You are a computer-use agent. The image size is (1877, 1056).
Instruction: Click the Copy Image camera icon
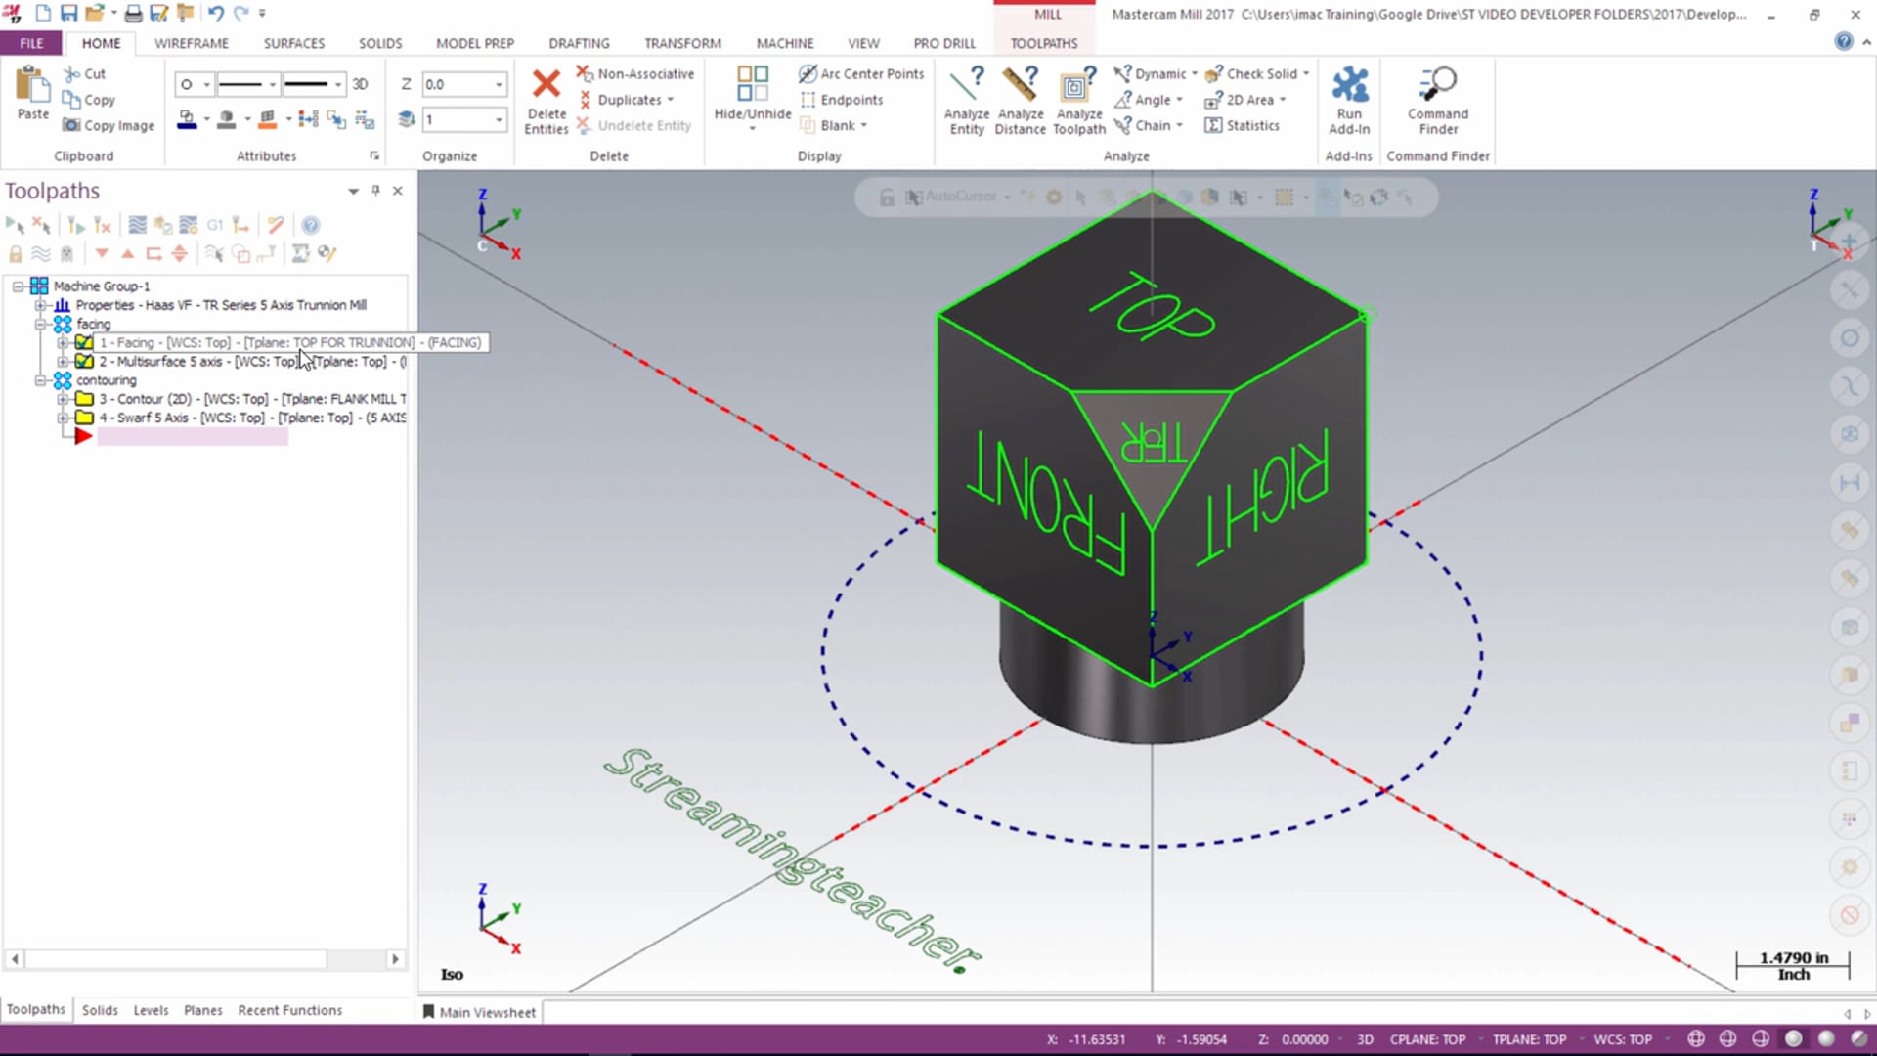pyautogui.click(x=71, y=125)
